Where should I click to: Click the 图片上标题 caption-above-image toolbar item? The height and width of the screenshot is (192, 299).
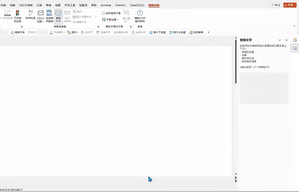(x=178, y=32)
